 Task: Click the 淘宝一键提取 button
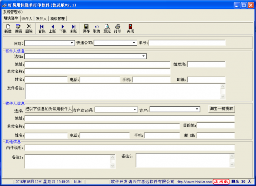point(222,109)
